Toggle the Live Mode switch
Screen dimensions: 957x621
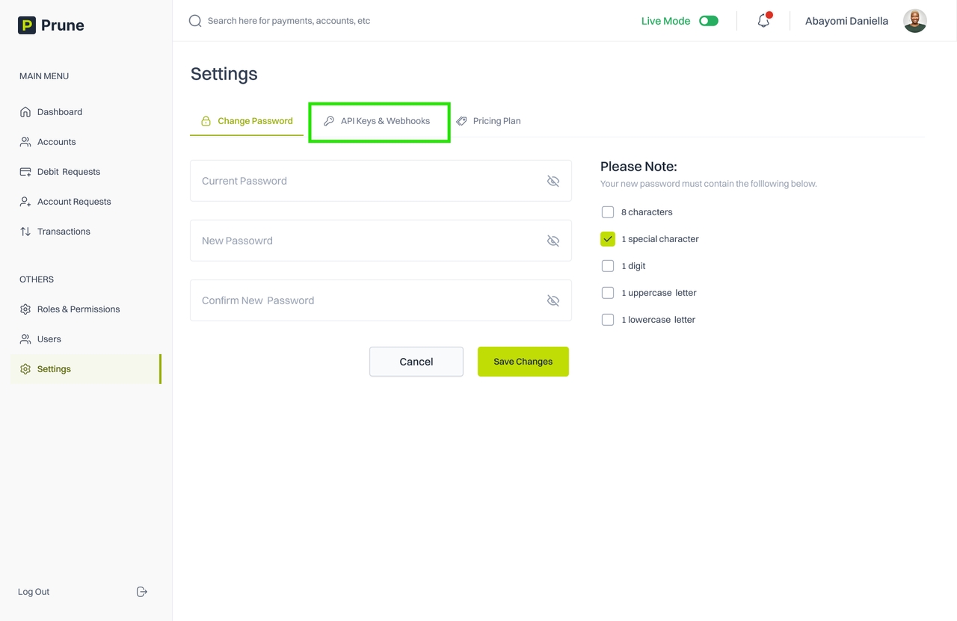coord(708,21)
